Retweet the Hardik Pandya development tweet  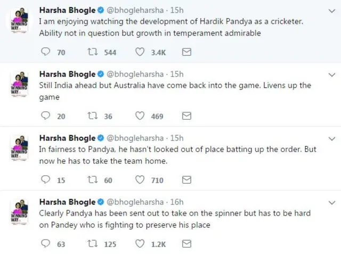point(93,52)
